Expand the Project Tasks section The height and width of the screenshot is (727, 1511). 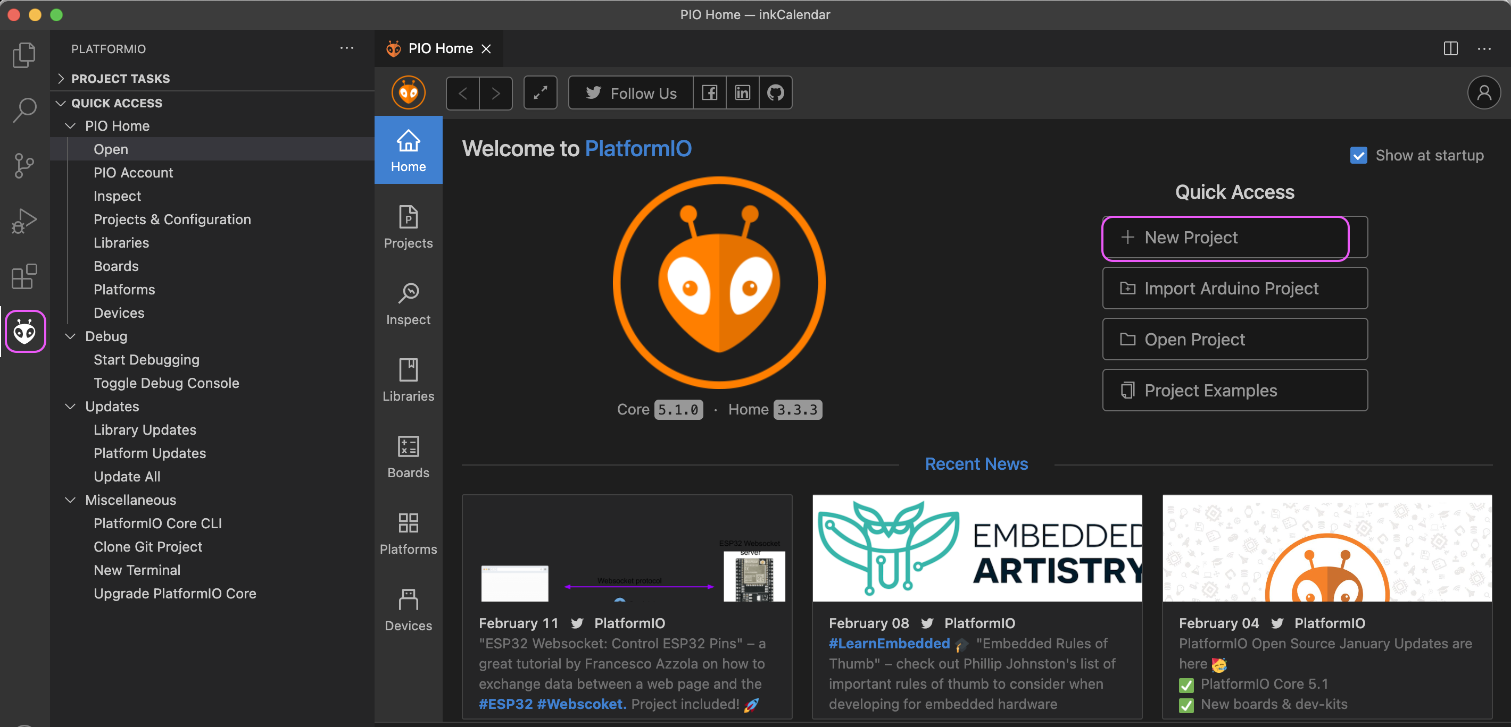tap(120, 79)
